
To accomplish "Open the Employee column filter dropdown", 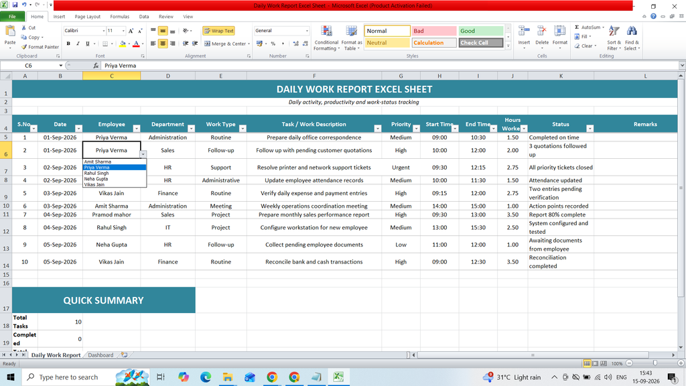I will click(137, 129).
